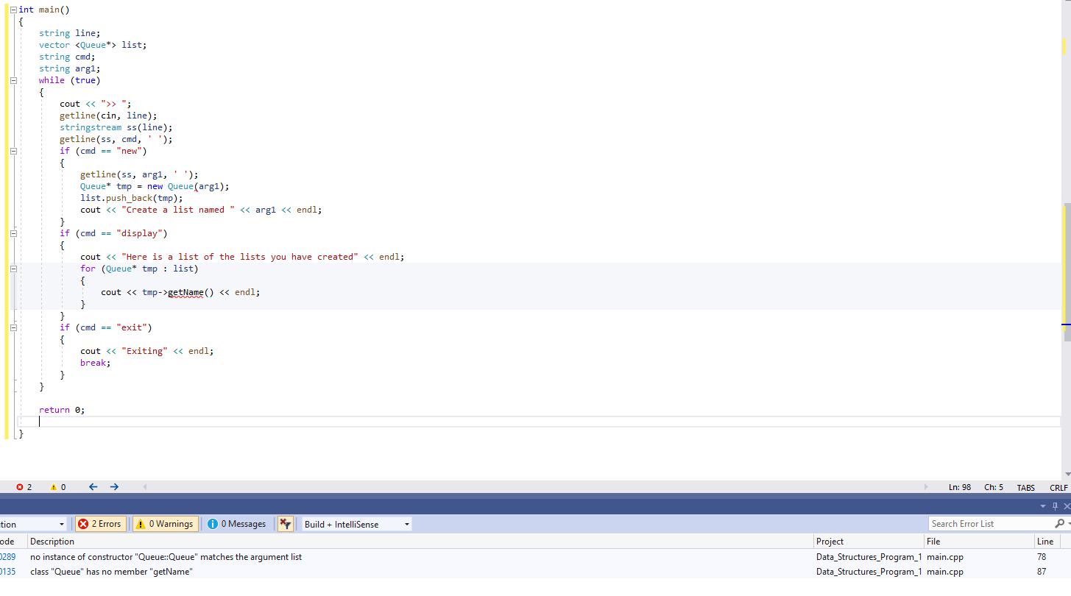Toggle the 0 Messages filter
Image resolution: width=1071 pixels, height=596 pixels.
(x=236, y=524)
